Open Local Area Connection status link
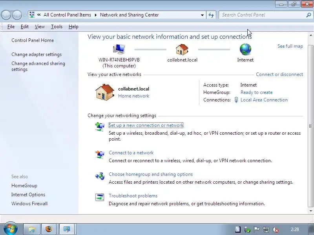The height and width of the screenshot is (235, 314). point(264,100)
